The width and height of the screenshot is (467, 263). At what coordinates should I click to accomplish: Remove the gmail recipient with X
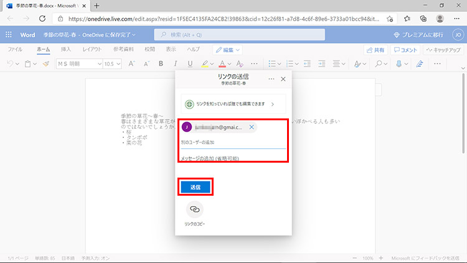(252, 127)
